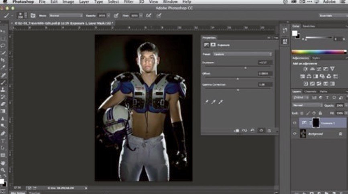Click the black point eyedropper in Properties

pos(207,102)
